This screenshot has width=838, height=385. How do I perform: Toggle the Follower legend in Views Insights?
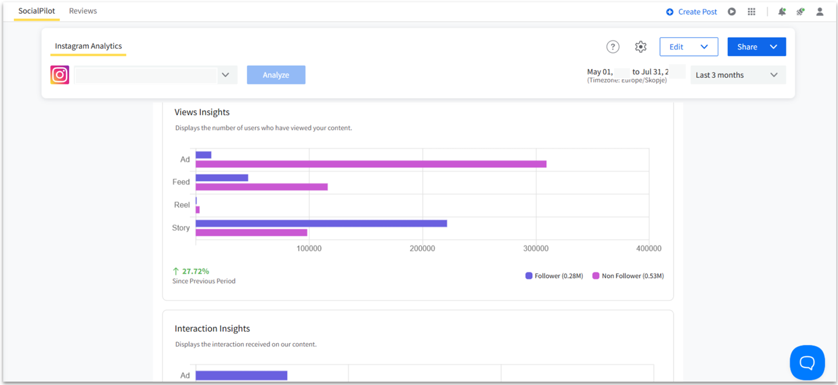tap(553, 276)
